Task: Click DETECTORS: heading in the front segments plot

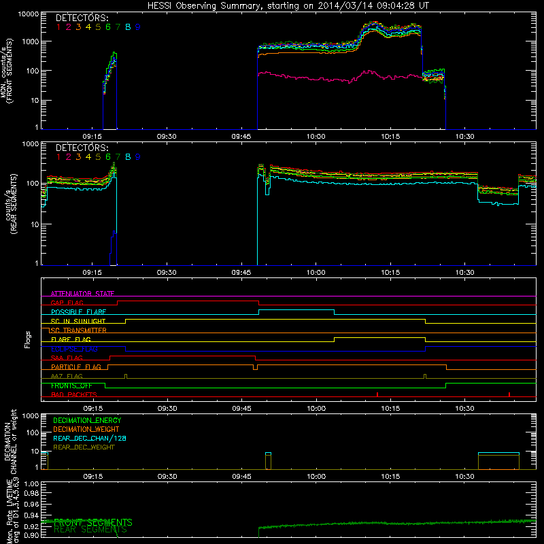Action: (x=82, y=18)
